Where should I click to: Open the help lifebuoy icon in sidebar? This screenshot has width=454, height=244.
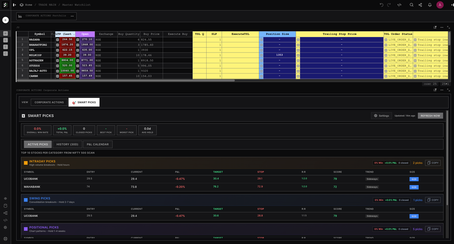point(5,239)
